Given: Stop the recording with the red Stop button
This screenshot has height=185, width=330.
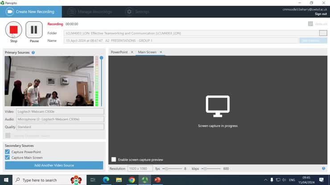Looking at the screenshot, I should coord(13,30).
